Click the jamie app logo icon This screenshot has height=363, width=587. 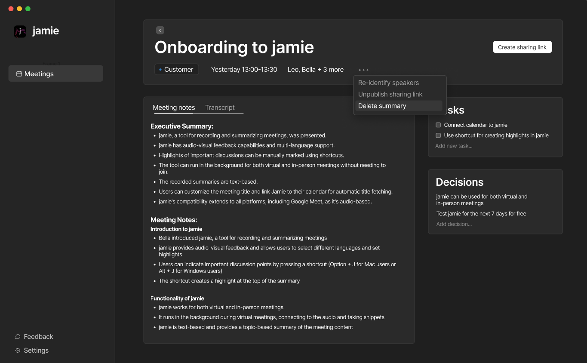[20, 31]
